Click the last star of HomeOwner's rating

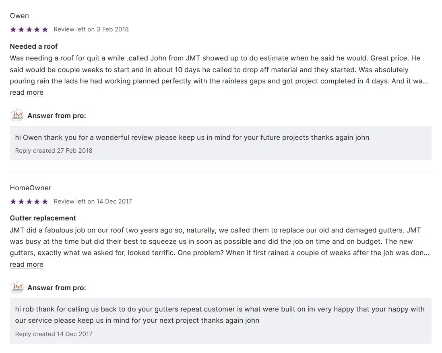pos(45,201)
